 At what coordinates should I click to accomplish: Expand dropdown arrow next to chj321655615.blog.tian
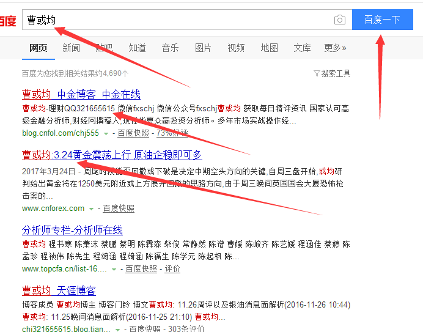click(117, 330)
